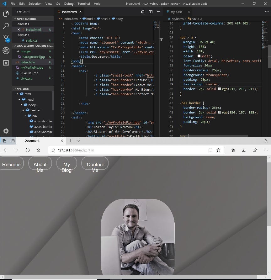Click the Open Changes icon in the editor toolbar
The width and height of the screenshot is (271, 280).
click(x=143, y=11)
